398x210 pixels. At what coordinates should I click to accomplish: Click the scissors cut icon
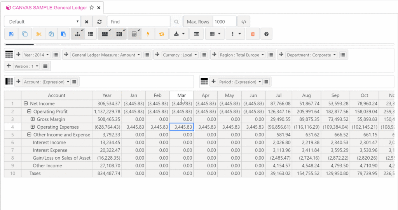point(38,34)
